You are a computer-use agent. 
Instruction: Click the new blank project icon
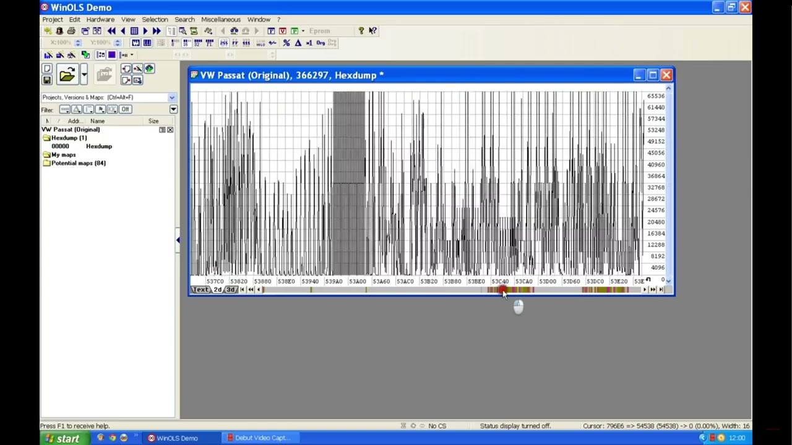(x=47, y=69)
